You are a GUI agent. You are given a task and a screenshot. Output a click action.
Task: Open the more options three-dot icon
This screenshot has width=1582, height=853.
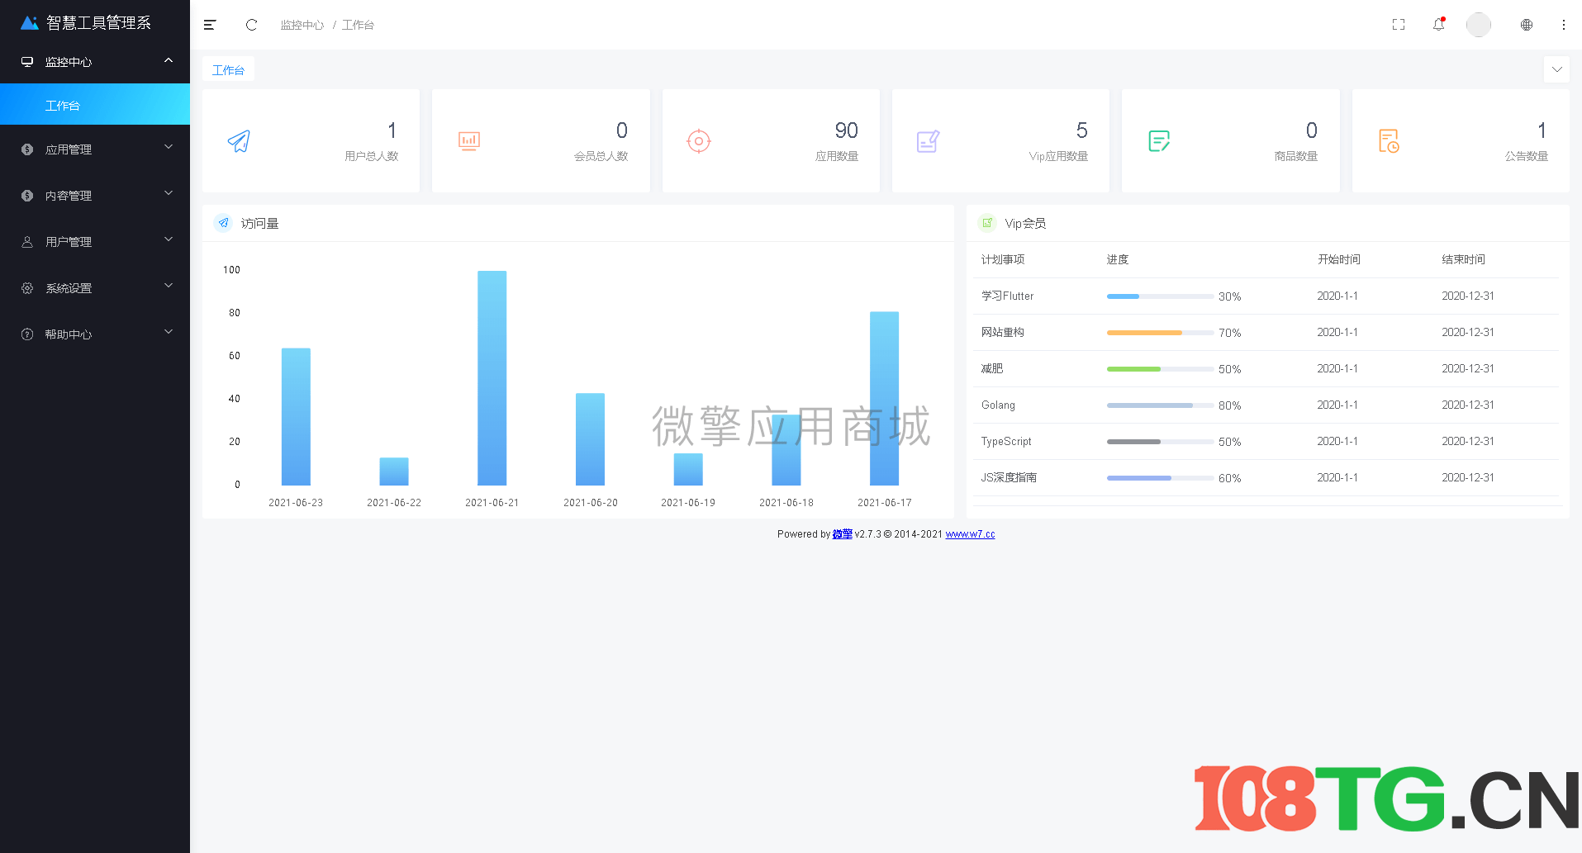pyautogui.click(x=1563, y=25)
